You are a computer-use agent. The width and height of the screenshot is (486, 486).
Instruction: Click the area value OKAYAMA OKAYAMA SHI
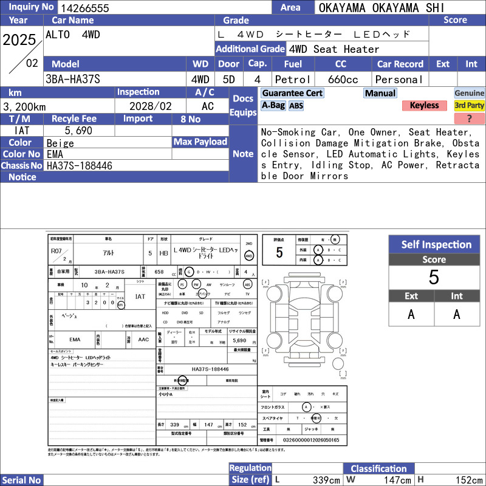pos(382,8)
